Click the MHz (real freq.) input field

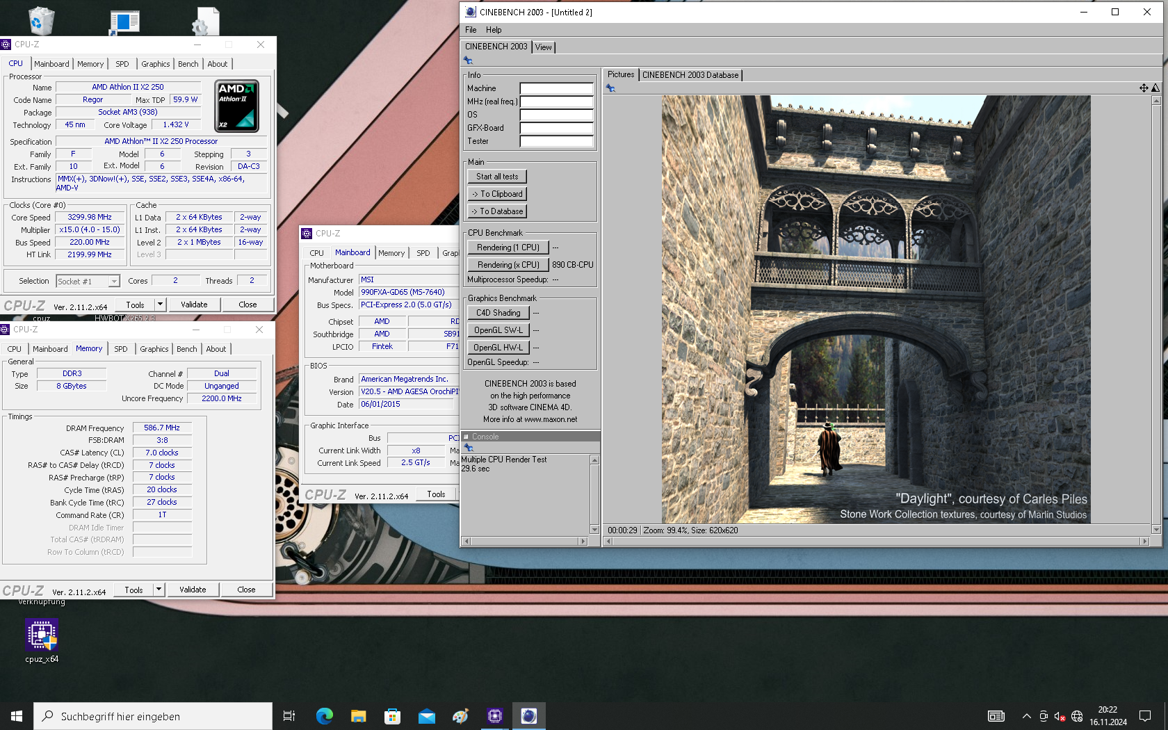[556, 102]
